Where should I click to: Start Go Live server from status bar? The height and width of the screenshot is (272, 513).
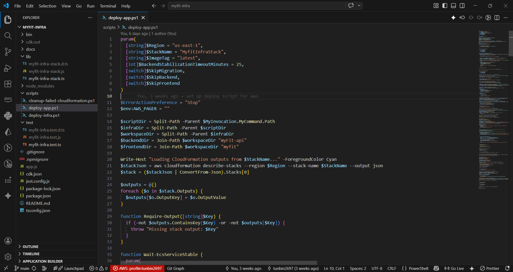click(x=454, y=268)
